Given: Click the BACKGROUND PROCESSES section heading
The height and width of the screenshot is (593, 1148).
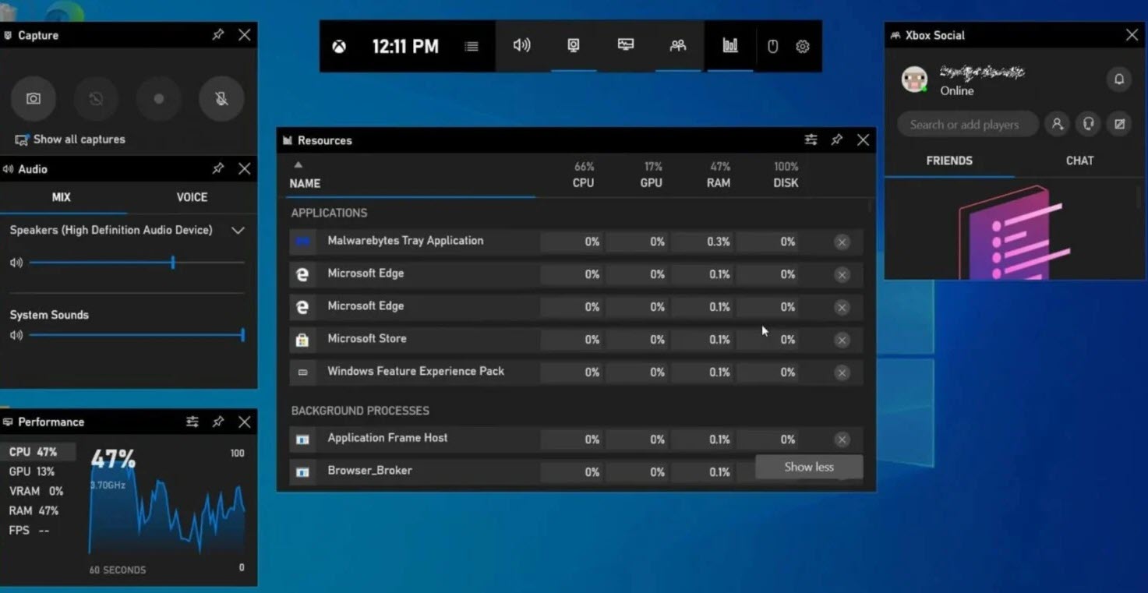Looking at the screenshot, I should [x=360, y=411].
